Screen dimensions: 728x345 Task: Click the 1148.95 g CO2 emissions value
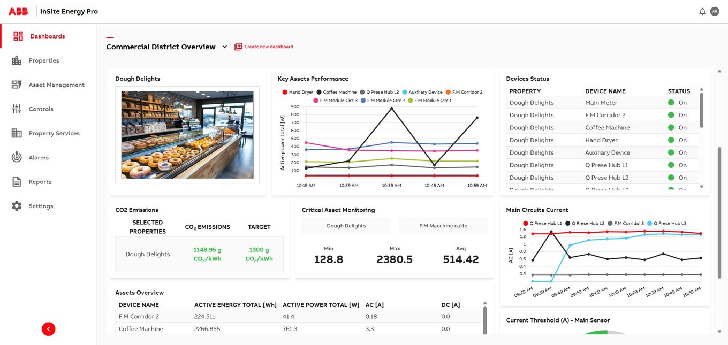click(207, 254)
